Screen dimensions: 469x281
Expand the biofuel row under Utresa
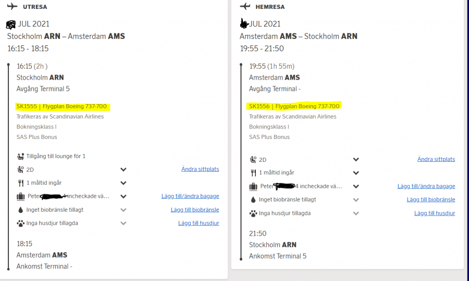coord(124,210)
